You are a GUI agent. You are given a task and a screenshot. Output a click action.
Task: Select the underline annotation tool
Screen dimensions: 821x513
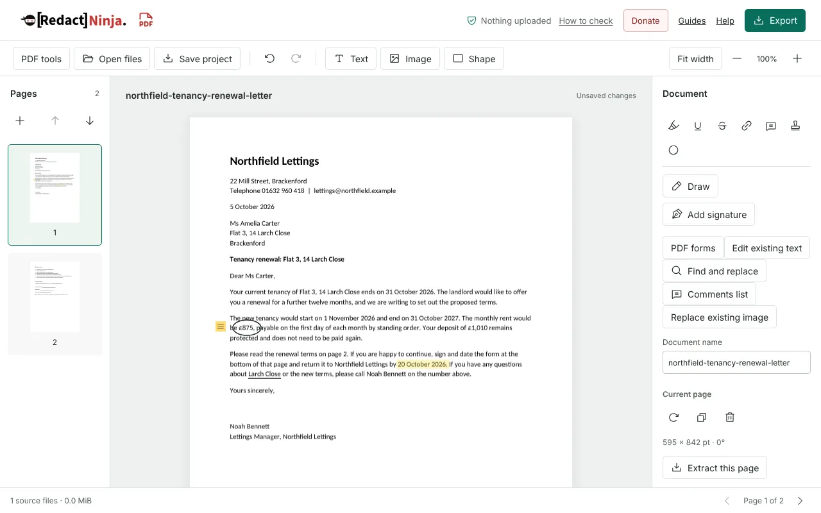pos(698,126)
